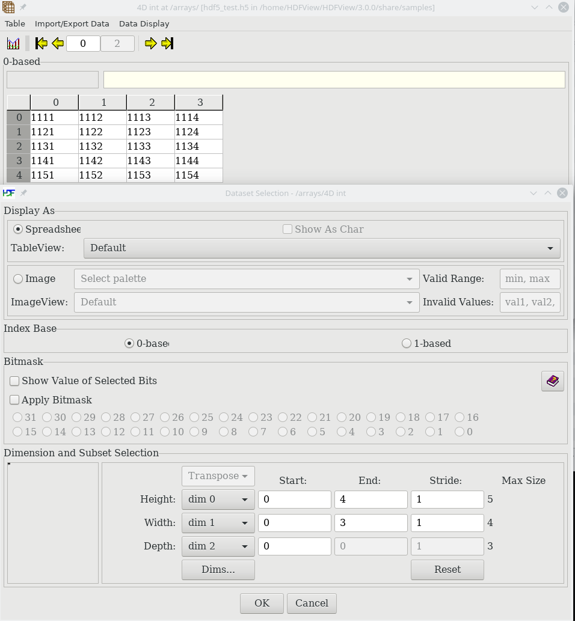Image resolution: width=575 pixels, height=621 pixels.
Task: Go to next page arrow
Action: (150, 43)
